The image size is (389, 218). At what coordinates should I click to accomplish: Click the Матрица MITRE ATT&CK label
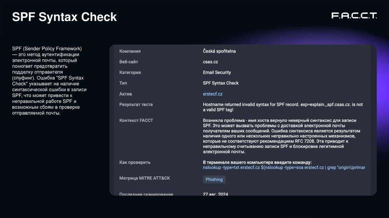point(144,178)
